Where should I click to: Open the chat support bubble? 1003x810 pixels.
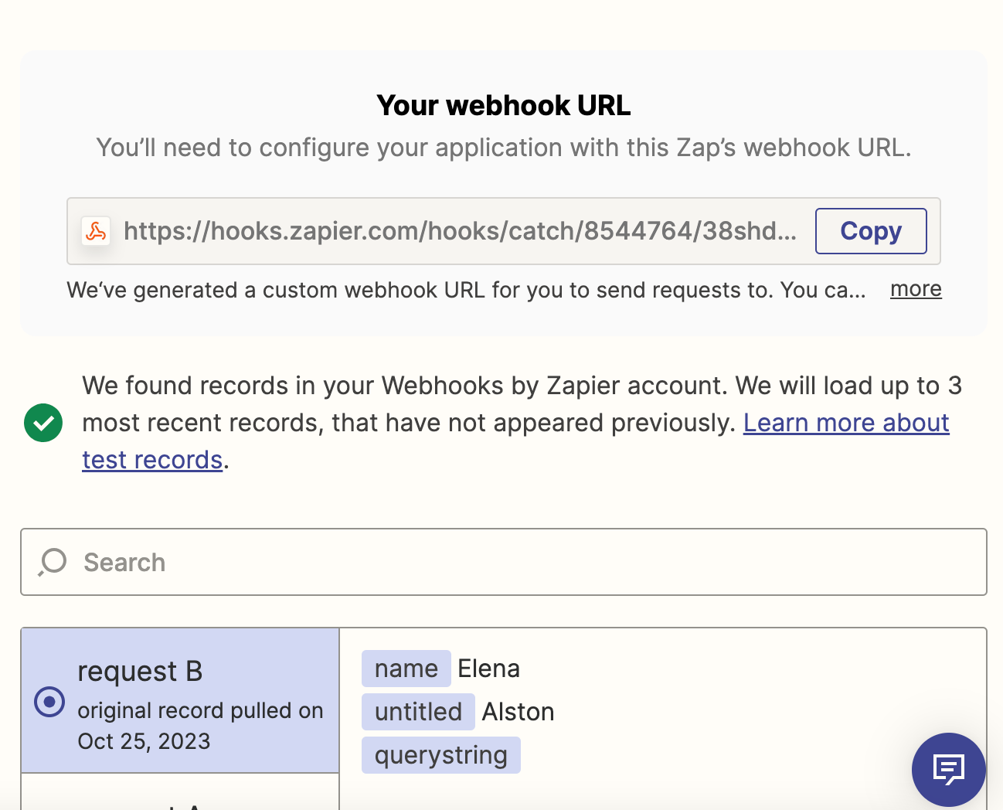click(x=948, y=769)
